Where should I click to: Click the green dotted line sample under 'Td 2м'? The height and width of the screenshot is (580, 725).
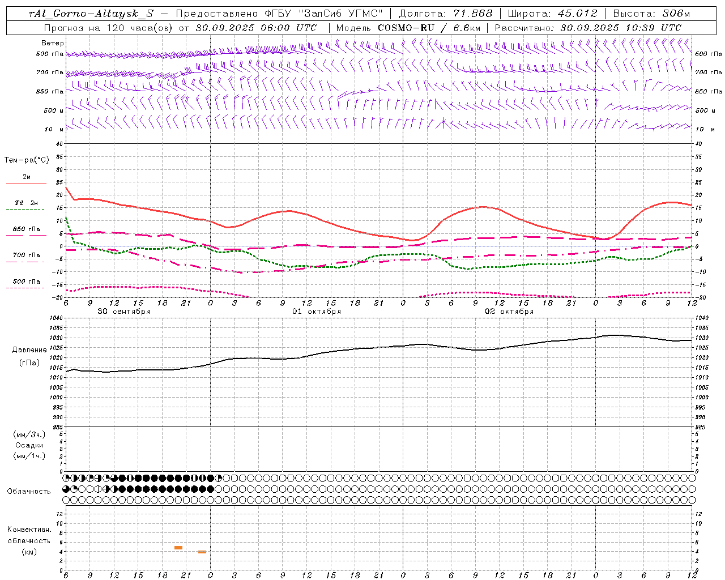point(26,210)
